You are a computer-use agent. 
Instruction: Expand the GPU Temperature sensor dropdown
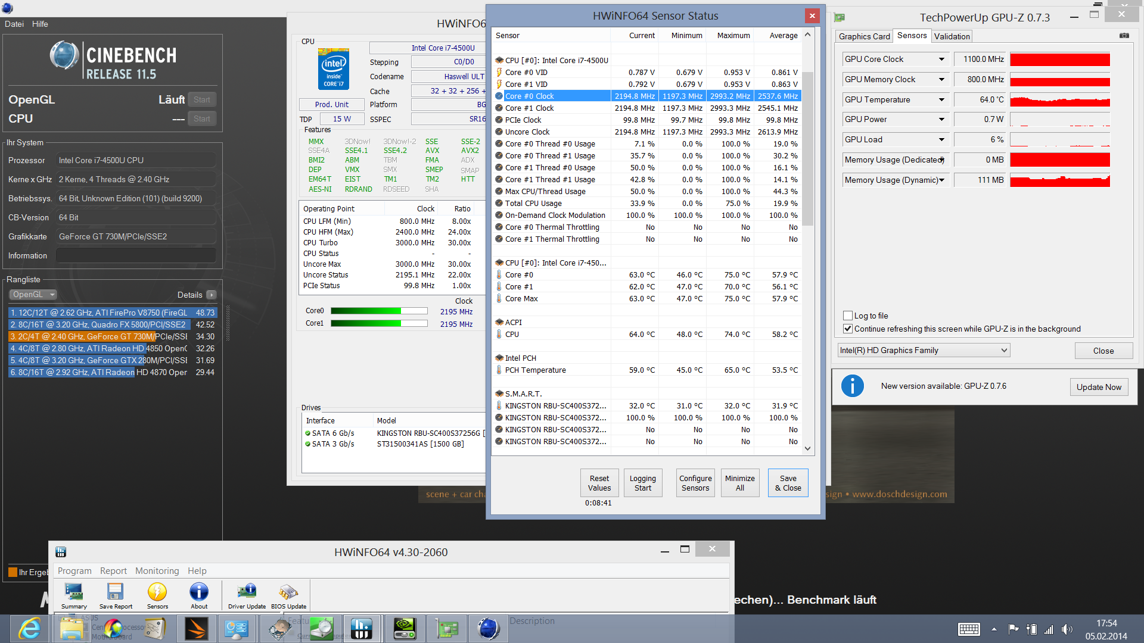(x=941, y=100)
